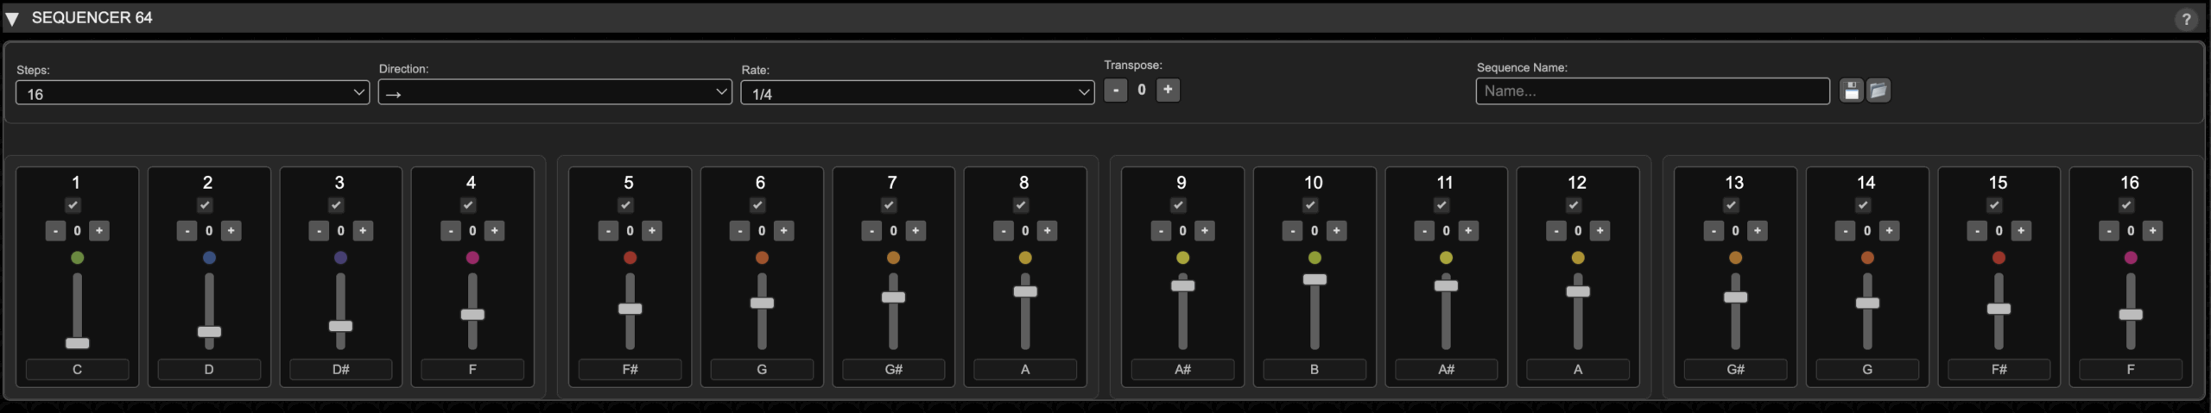Click step 13 note label G#

(x=1736, y=370)
